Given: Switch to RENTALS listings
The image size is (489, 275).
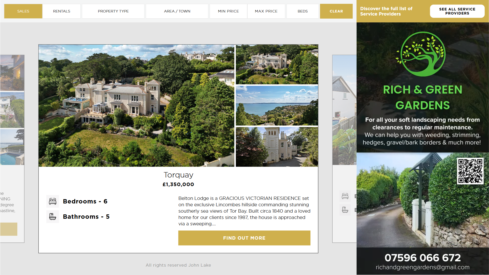Looking at the screenshot, I should coord(62,11).
